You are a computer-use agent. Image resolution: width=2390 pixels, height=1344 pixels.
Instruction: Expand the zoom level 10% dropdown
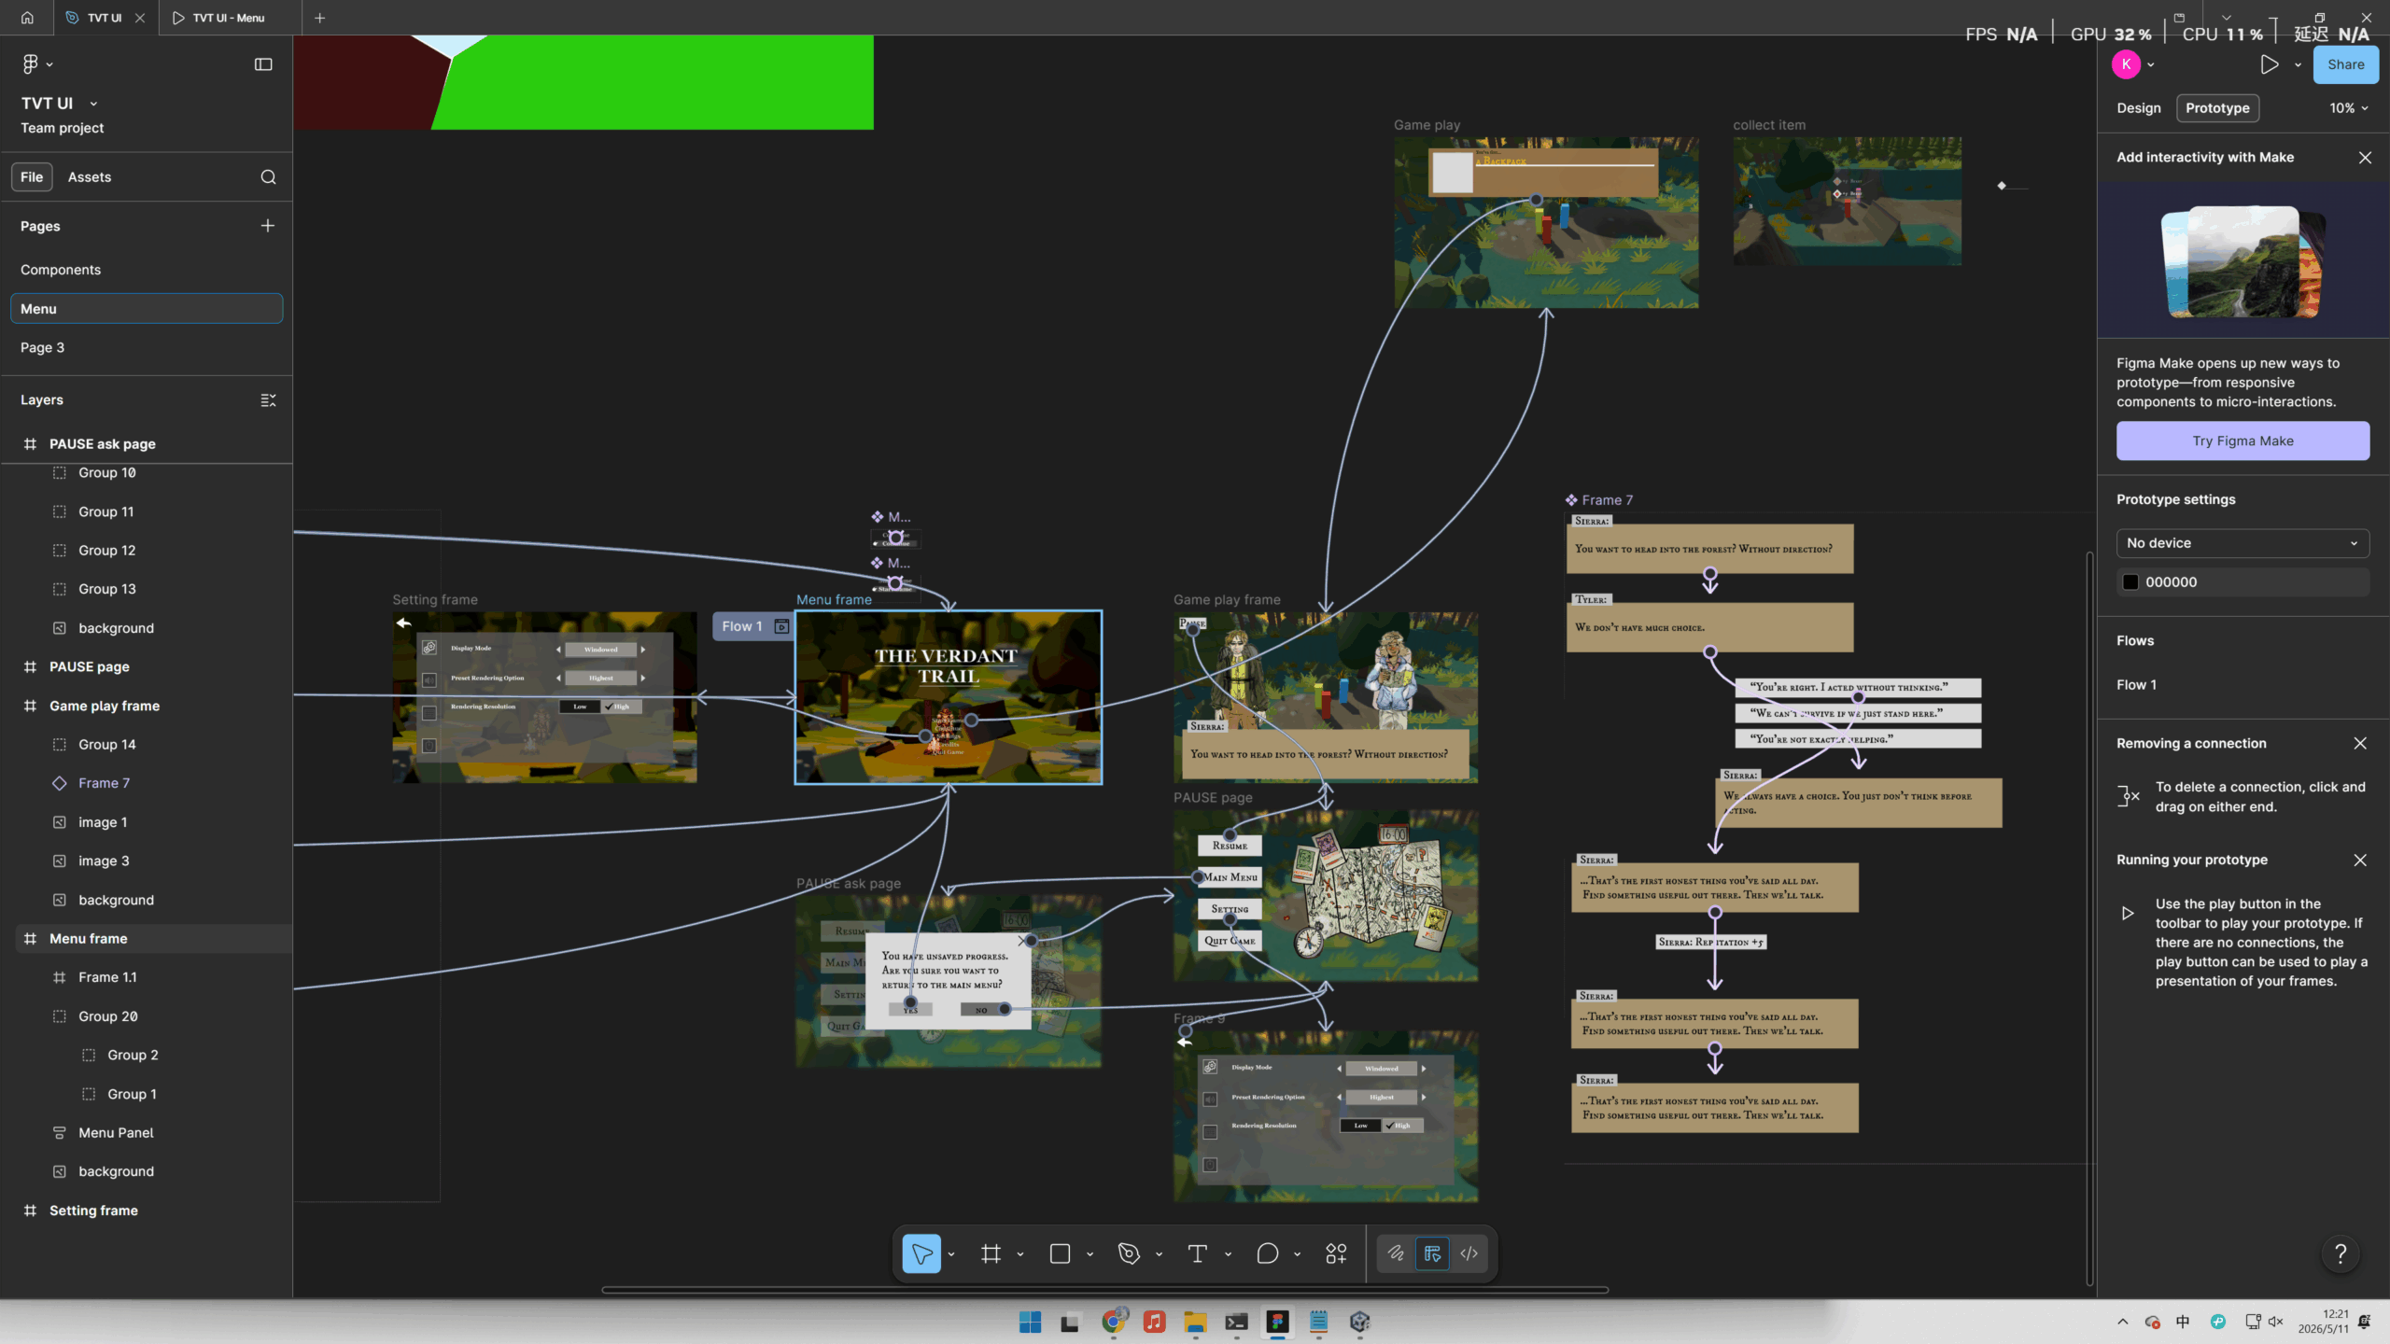2349,108
